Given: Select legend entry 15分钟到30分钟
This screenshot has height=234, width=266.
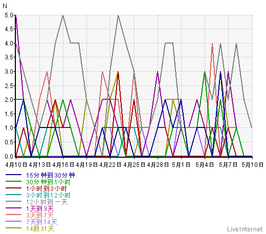Looking at the screenshot, I should click(51, 175).
